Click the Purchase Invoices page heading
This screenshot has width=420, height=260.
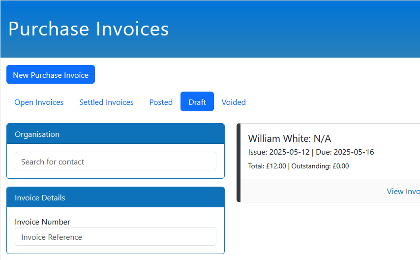[89, 29]
